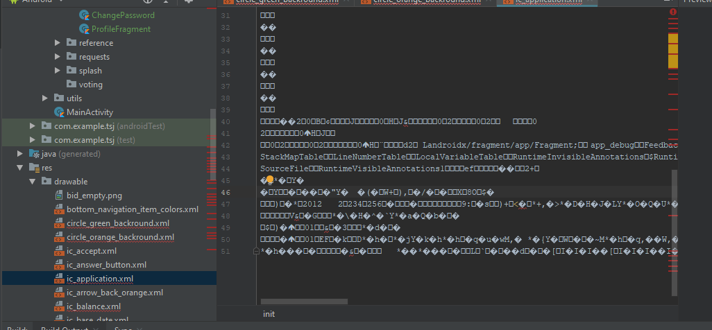The height and width of the screenshot is (330, 712).
Task: Click the ProfileFragment Kotlin class icon
Action: coord(85,29)
